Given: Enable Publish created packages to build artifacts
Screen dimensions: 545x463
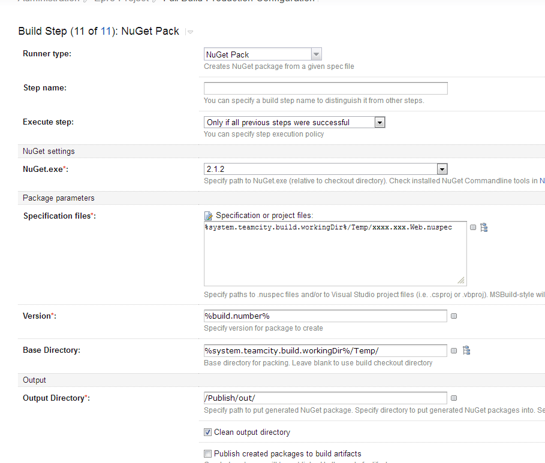Looking at the screenshot, I should [x=207, y=453].
